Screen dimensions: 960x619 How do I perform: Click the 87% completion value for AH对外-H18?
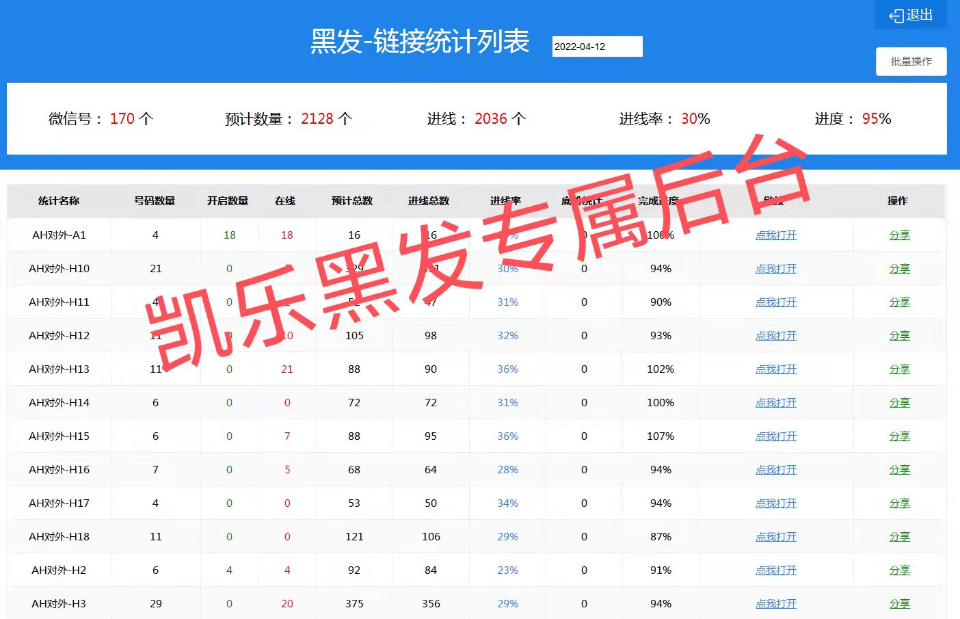point(661,537)
